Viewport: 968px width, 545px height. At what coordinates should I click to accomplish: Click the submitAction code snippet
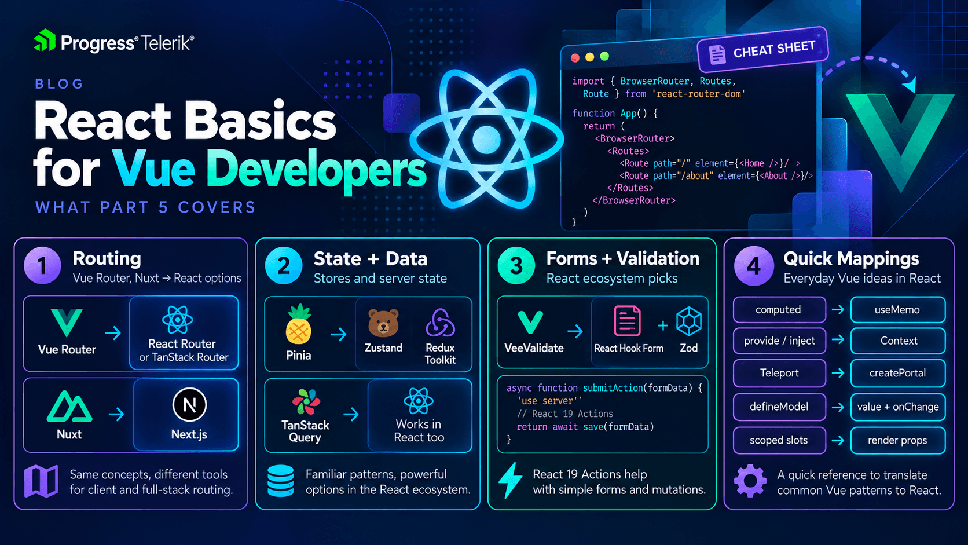[603, 414]
